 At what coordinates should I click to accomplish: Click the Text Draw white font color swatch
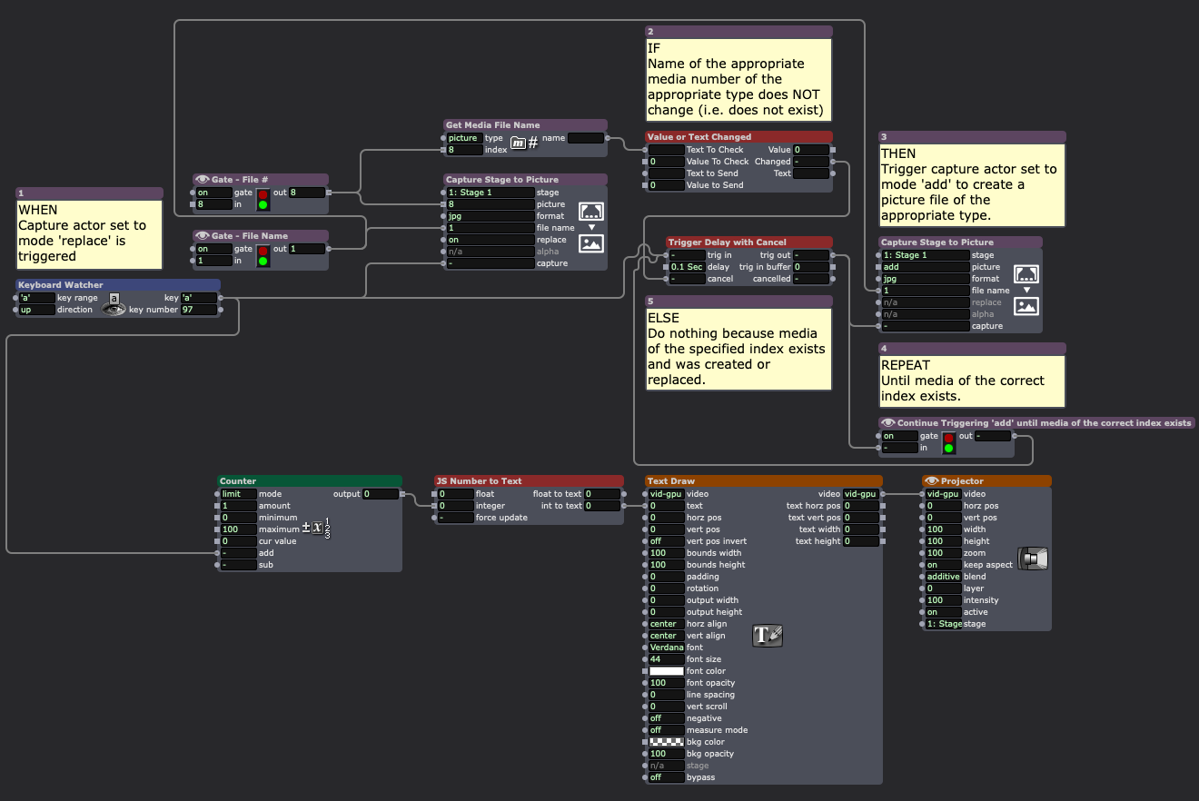[666, 671]
